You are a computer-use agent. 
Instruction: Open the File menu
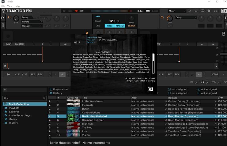coord(3,6)
